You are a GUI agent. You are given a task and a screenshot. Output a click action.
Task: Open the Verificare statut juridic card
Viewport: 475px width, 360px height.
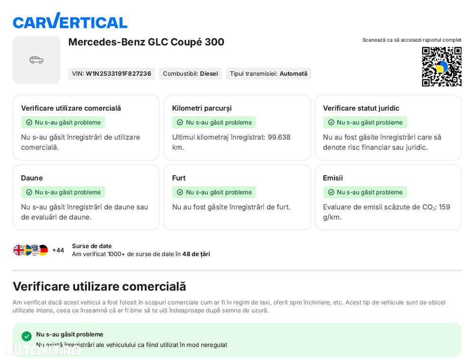coord(388,128)
